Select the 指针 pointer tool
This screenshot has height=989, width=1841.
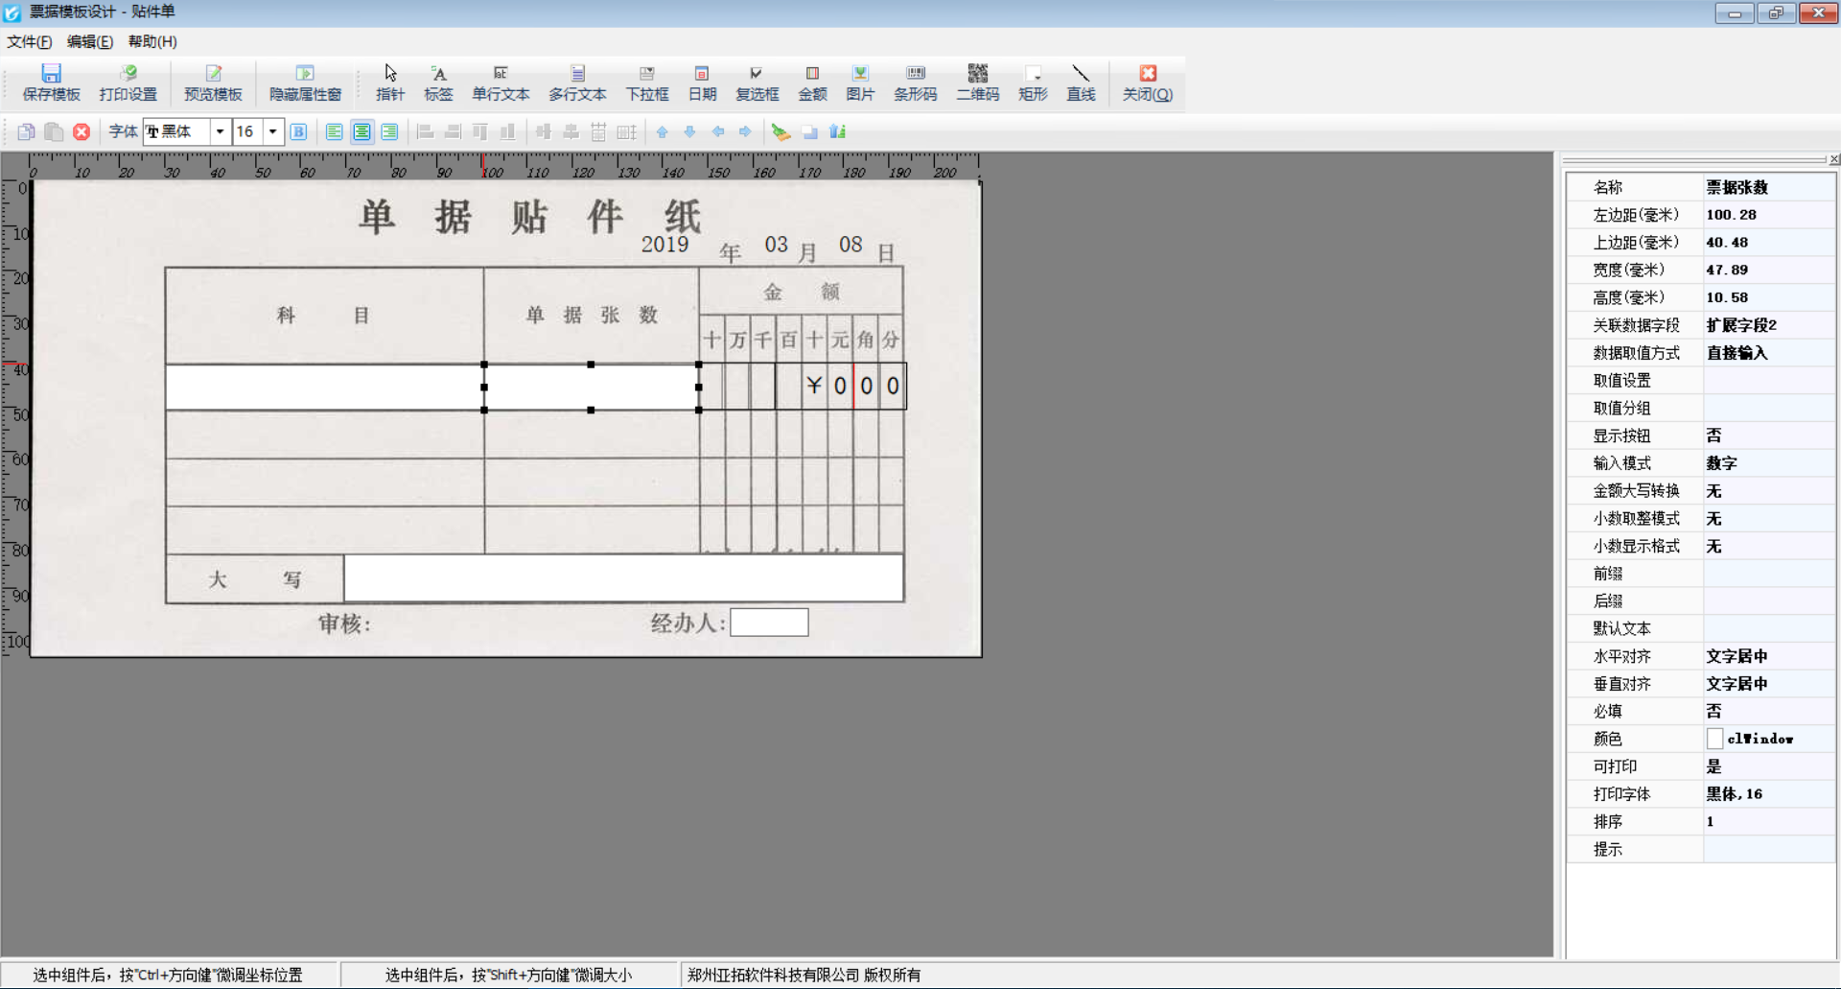pos(389,83)
